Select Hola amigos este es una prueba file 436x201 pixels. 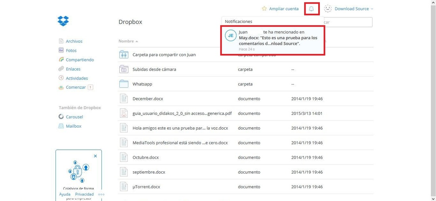tap(180, 128)
